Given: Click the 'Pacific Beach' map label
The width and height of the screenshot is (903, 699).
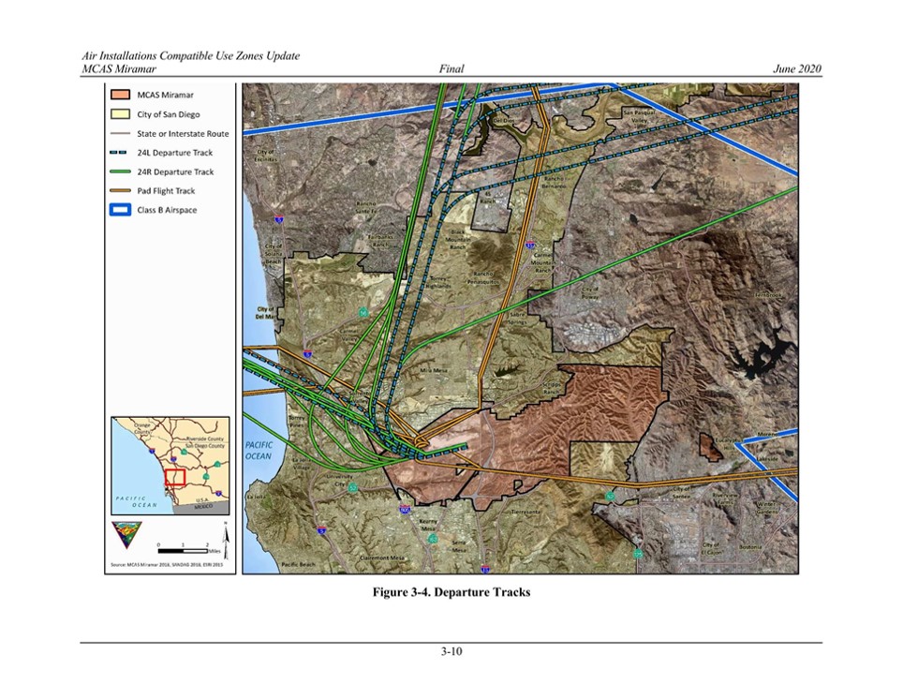Looking at the screenshot, I should (x=298, y=564).
